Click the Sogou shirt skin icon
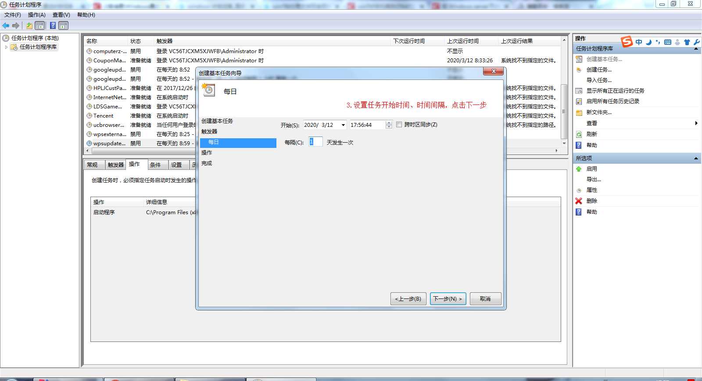702x381 pixels. (x=687, y=42)
